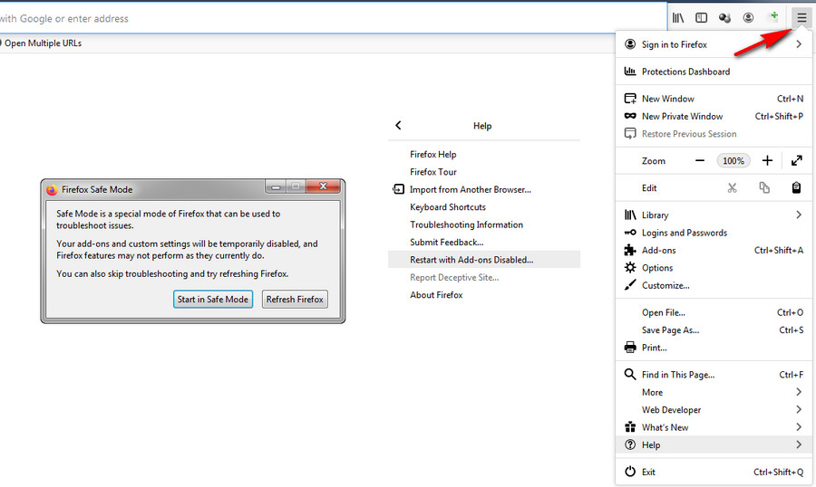Click the What's New gift icon
This screenshot has width=816, height=487.
(630, 427)
